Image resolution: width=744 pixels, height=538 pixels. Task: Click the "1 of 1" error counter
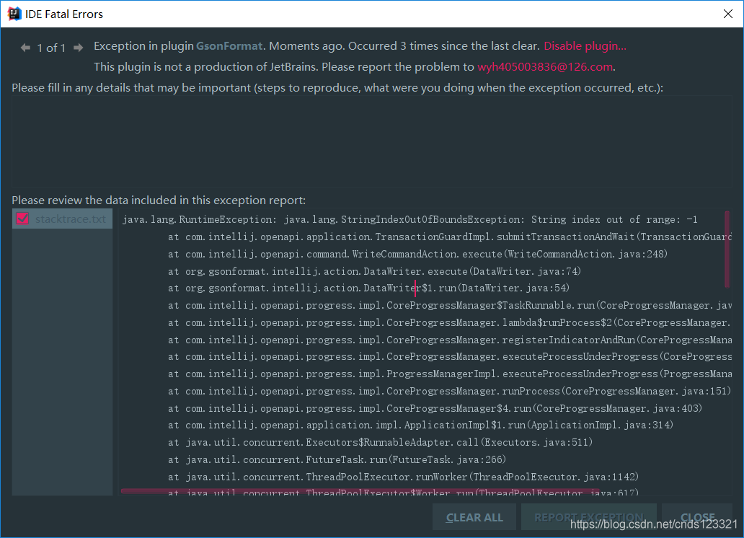[51, 48]
